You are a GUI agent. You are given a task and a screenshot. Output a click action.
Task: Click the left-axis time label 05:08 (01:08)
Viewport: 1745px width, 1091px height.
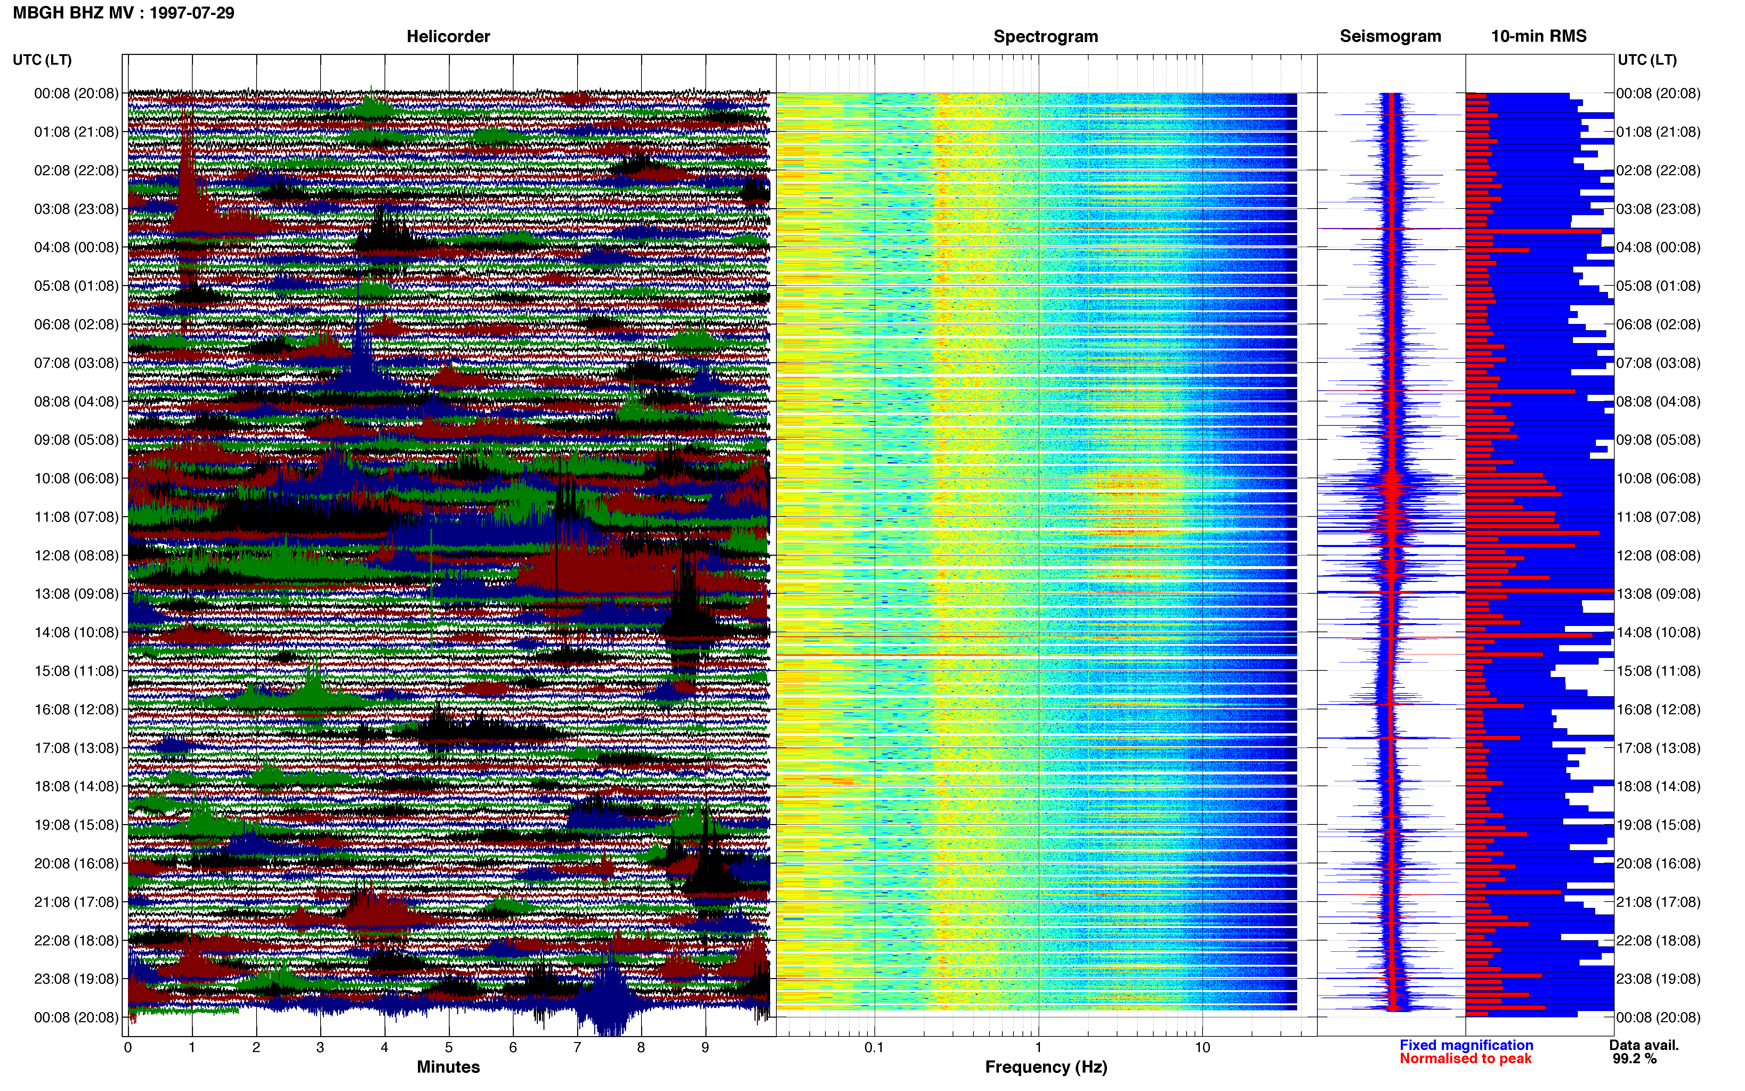tap(76, 286)
